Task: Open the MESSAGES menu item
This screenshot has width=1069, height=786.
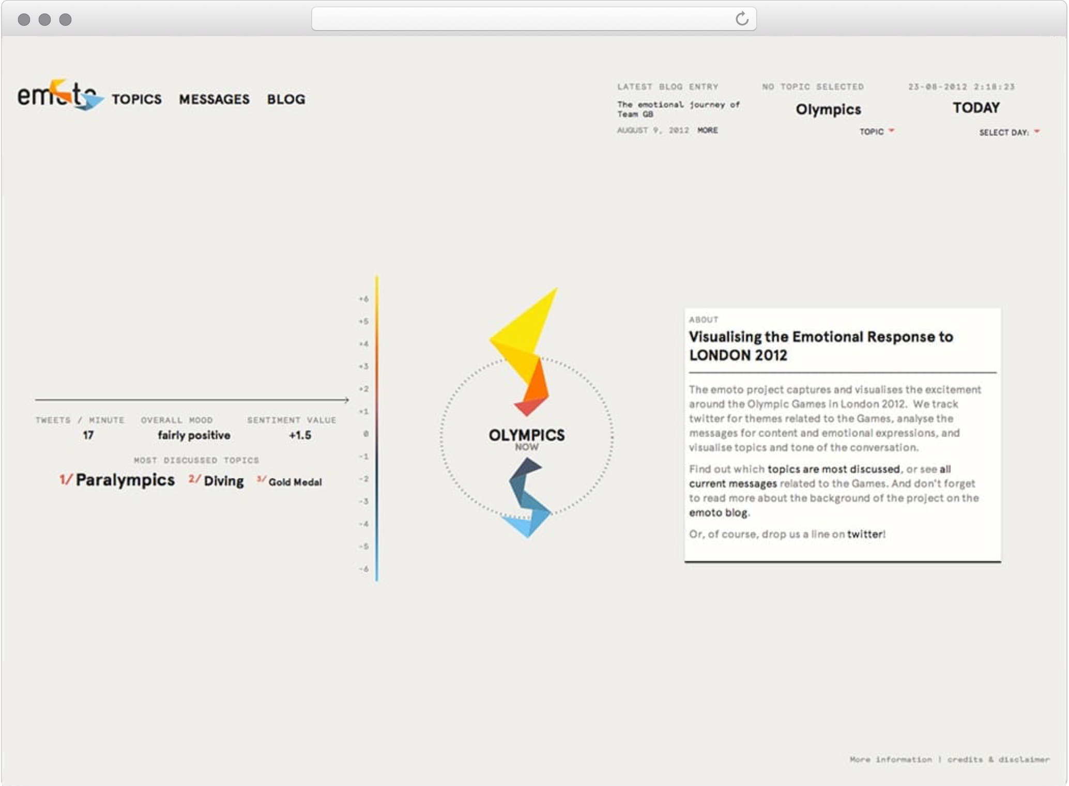Action: 214,99
